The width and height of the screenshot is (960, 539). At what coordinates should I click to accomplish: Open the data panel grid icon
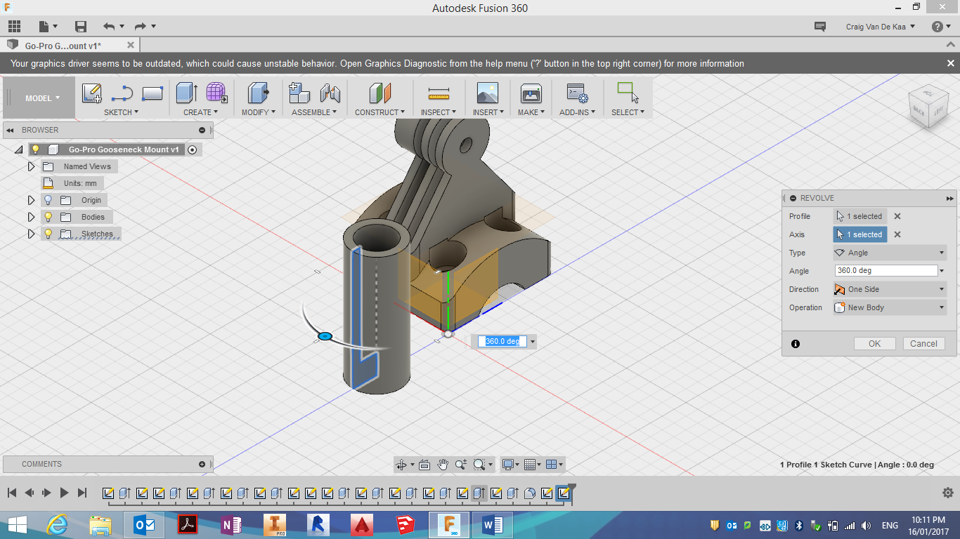14,27
